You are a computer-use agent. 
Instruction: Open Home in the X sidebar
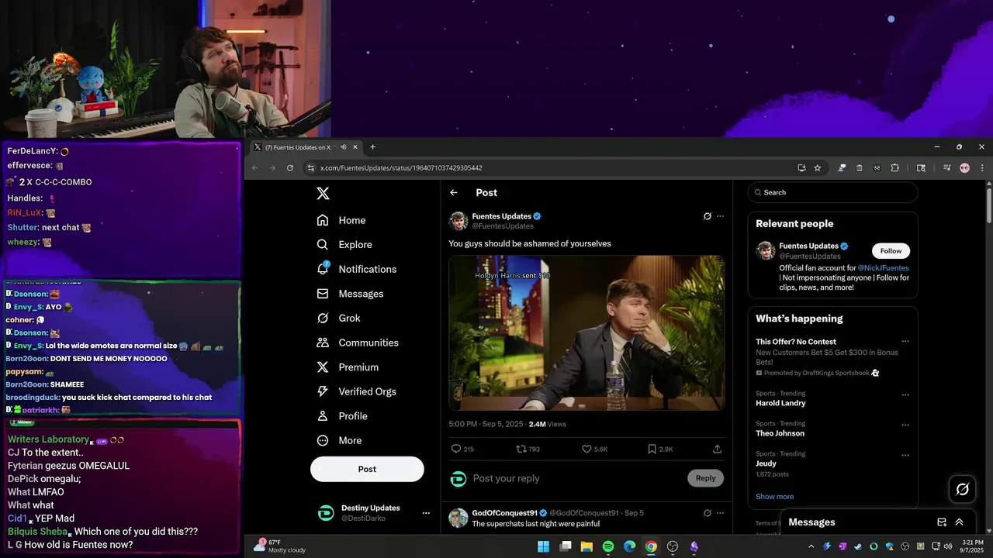pos(341,220)
